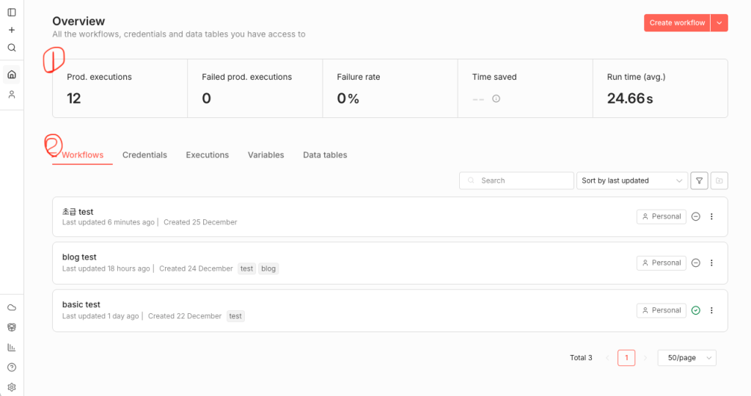Click the Create workflow button
Viewport: 751px width, 396px height.
677,23
